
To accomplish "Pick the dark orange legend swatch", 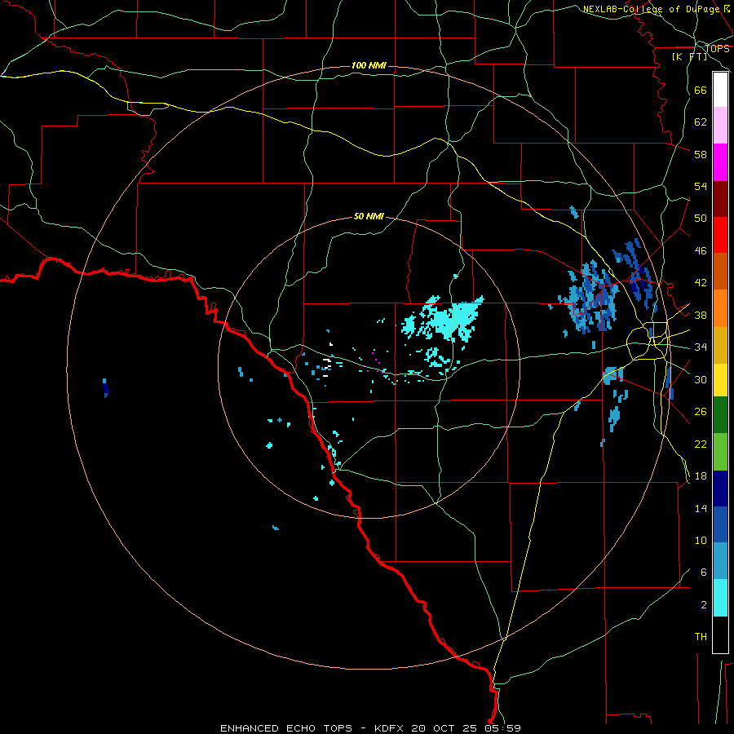I will 720,272.
